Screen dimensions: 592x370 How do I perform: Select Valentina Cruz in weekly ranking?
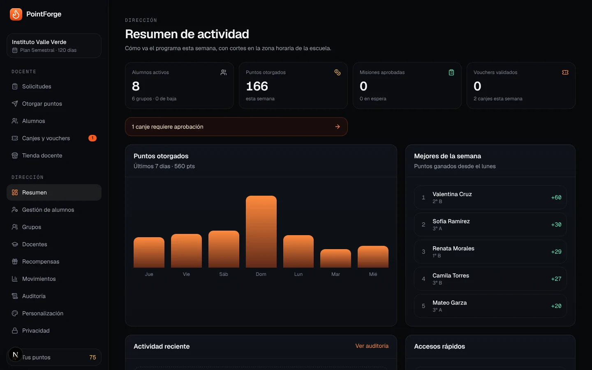(x=490, y=197)
